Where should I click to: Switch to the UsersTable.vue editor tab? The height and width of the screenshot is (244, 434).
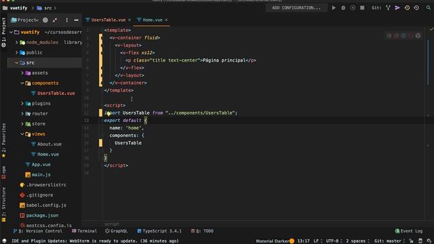(x=108, y=20)
